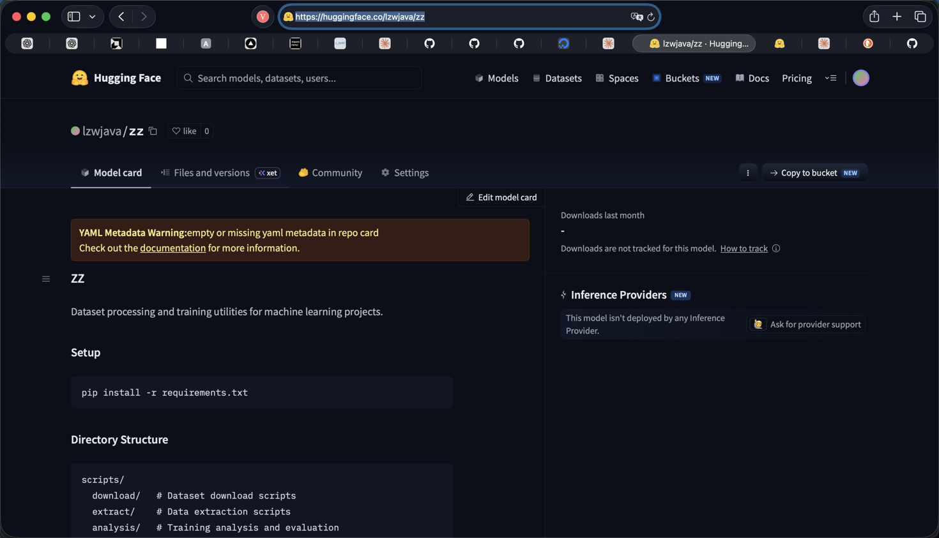
Task: Open the Community tab
Action: (x=330, y=172)
